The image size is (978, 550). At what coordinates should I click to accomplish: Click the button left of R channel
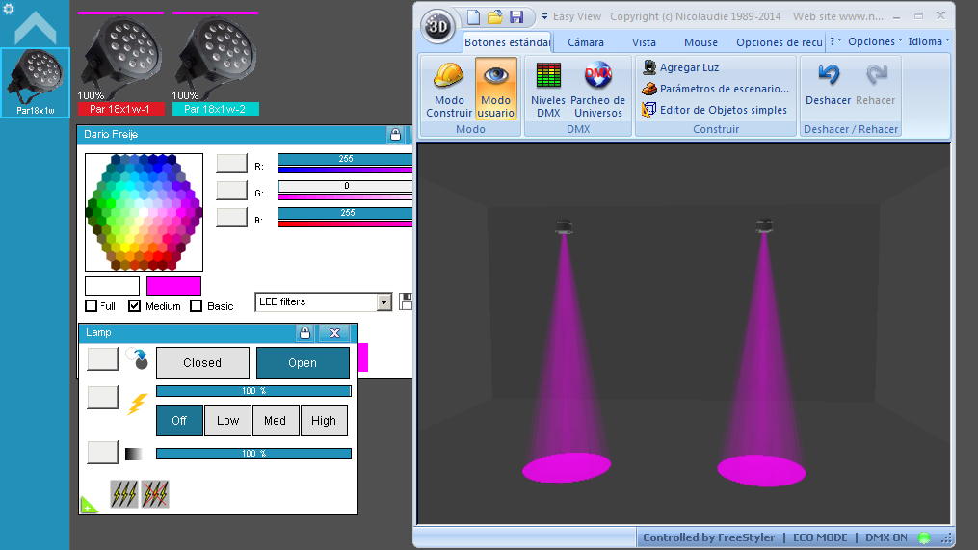tap(231, 163)
